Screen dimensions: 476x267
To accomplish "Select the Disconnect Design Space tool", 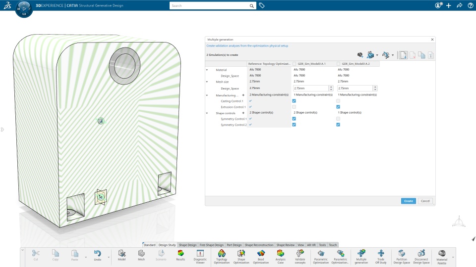I will click(x=421, y=257).
